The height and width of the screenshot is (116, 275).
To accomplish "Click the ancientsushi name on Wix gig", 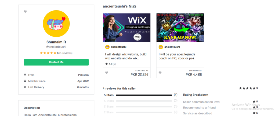I will [118, 47].
